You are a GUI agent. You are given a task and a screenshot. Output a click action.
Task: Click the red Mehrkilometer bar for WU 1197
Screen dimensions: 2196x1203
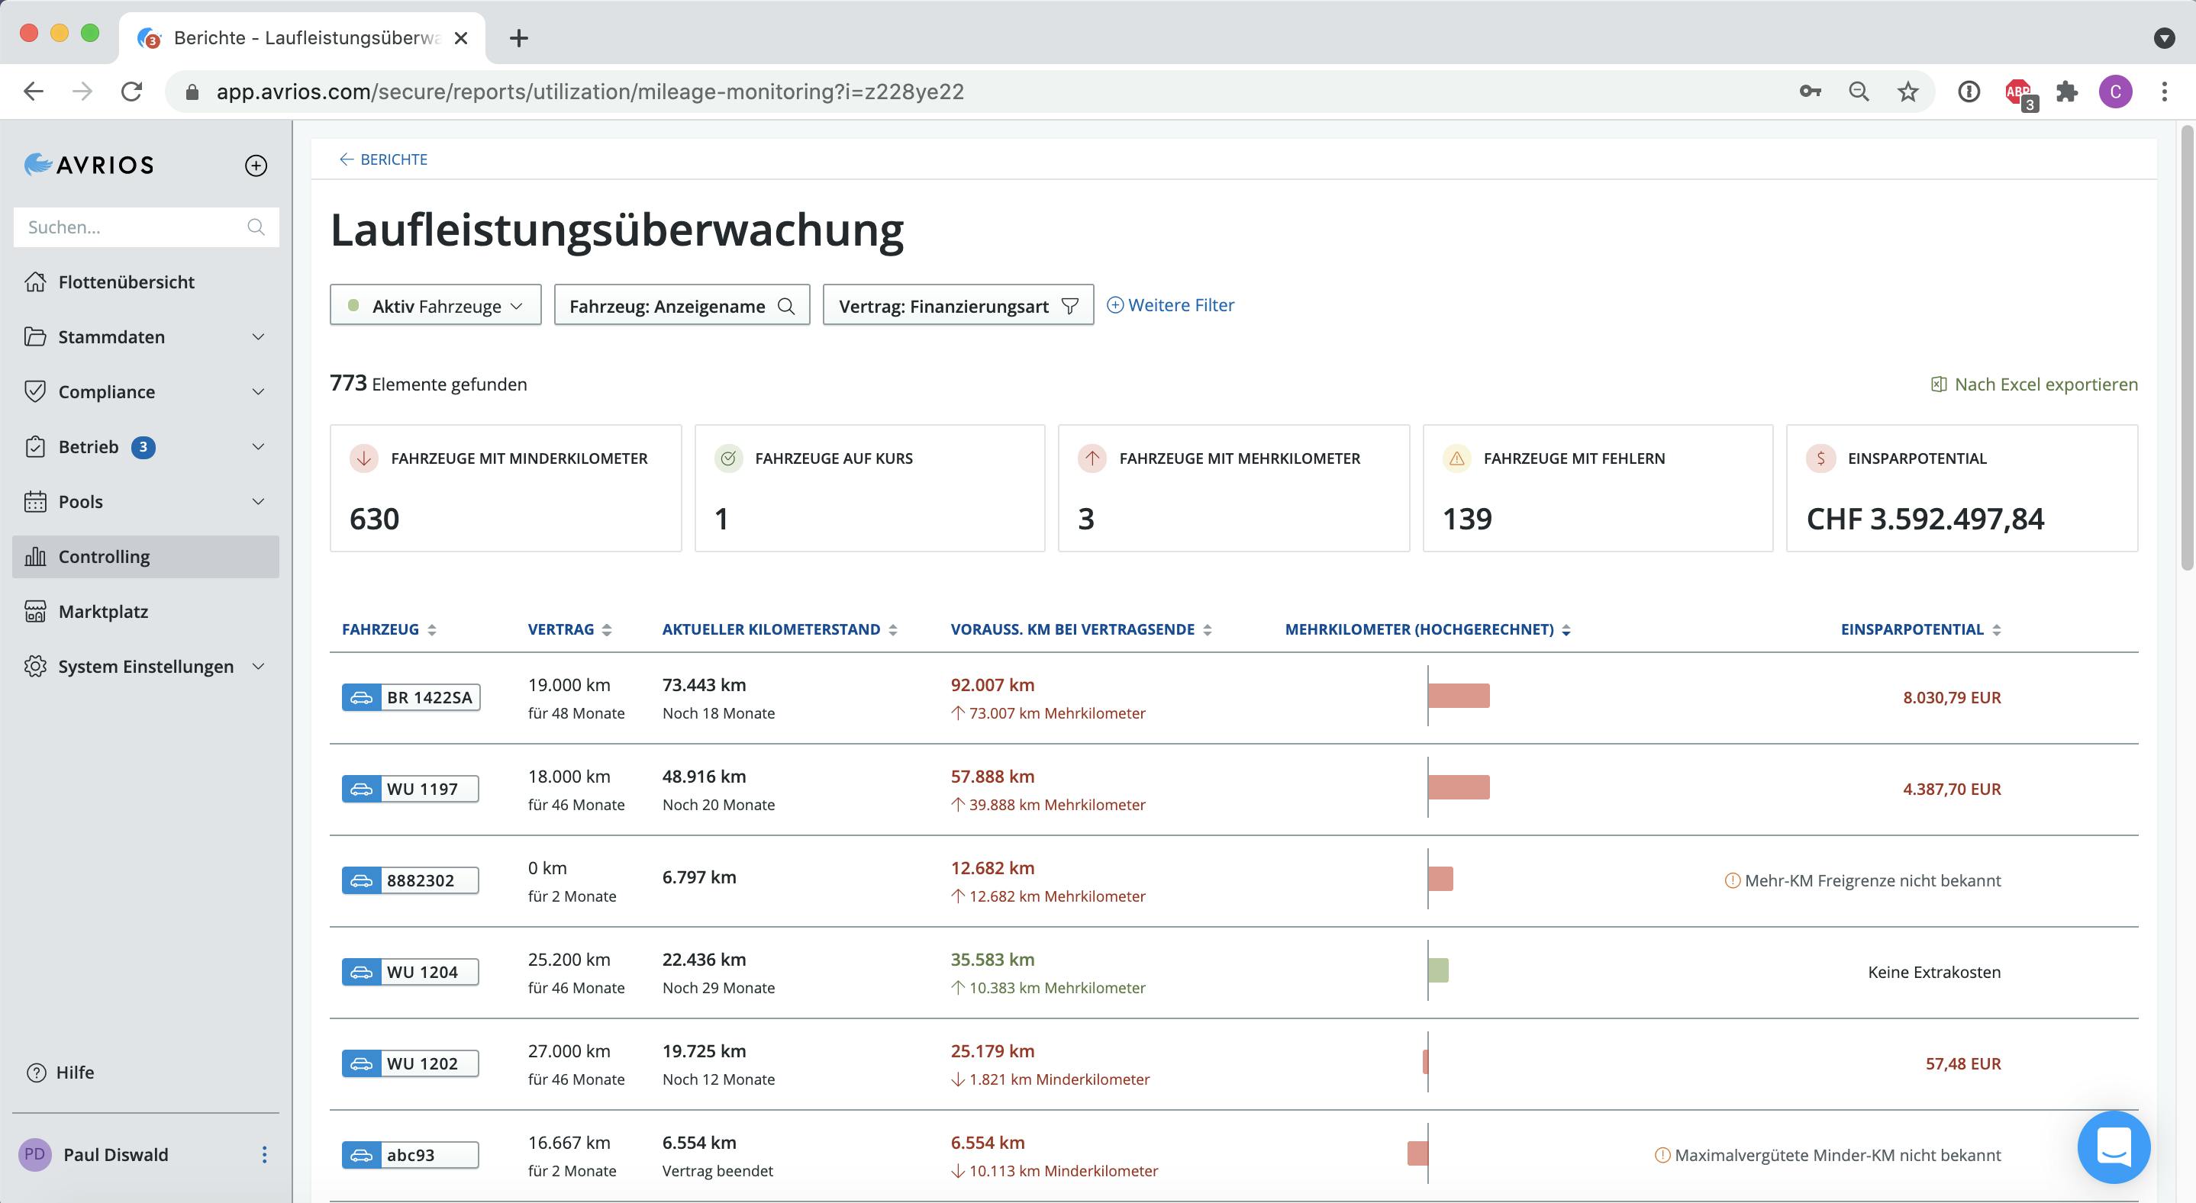pos(1459,787)
